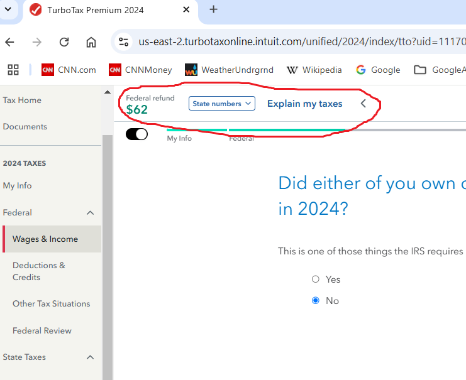
Task: Open Other Tax Situations section
Action: pos(51,303)
